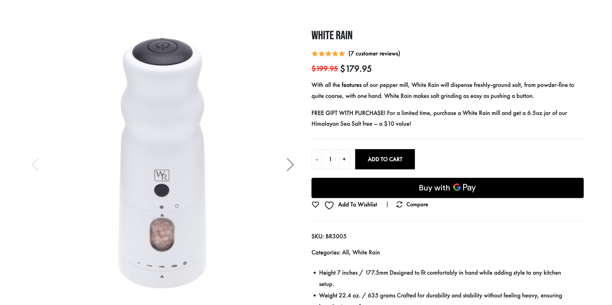Image resolution: width=612 pixels, height=305 pixels.
Task: Click the White Rain product title
Action: (332, 35)
